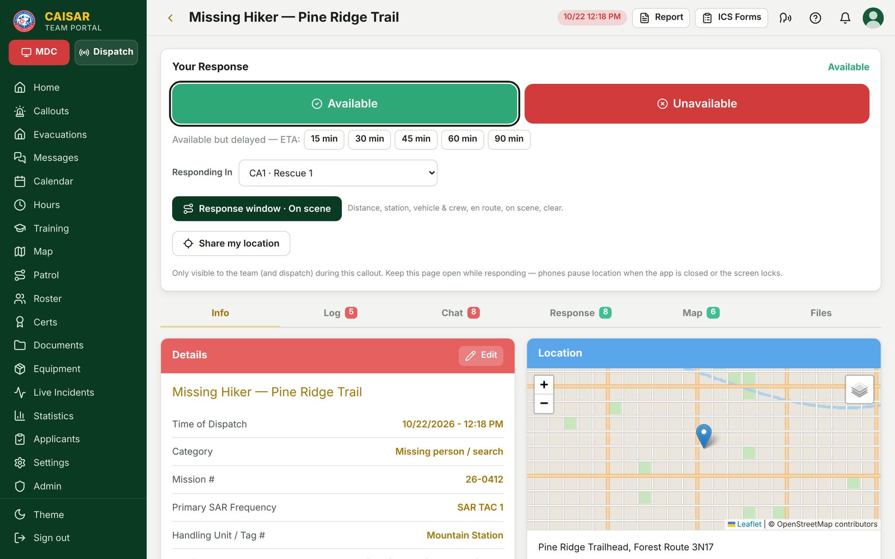Click the 10/22 12:18 PM timestamp badge
Screen dimensions: 895x559
[x=592, y=17]
